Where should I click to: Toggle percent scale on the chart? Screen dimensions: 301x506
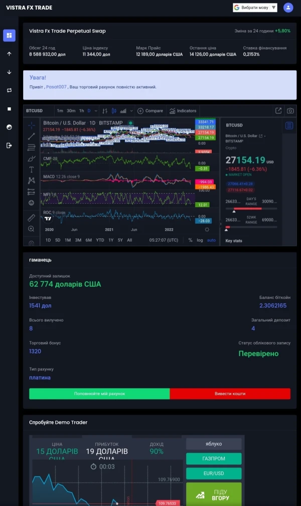pos(190,240)
